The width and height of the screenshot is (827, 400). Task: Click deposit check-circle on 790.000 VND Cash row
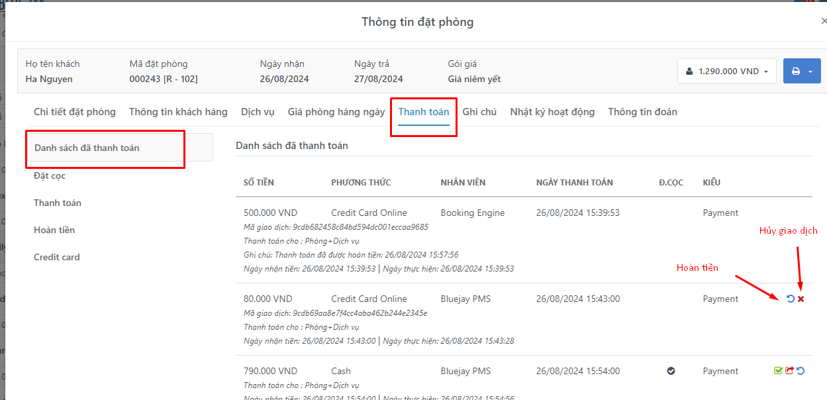671,372
